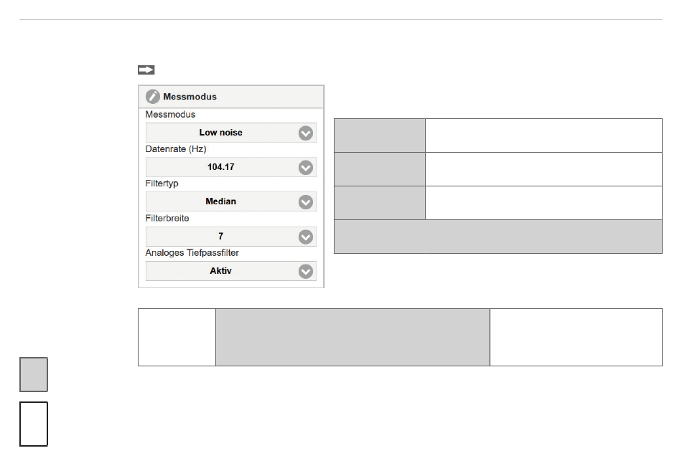
Task: Click the Messmodus panel header title
Action: 190,97
